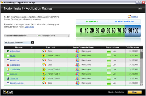
Task: Click the dropdown arrow beside All Running Processes
Action: [32, 42]
